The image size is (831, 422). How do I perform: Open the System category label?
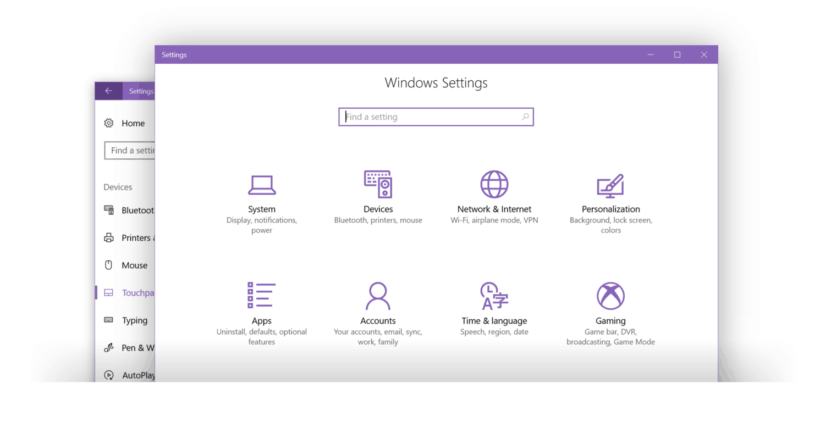(x=262, y=209)
